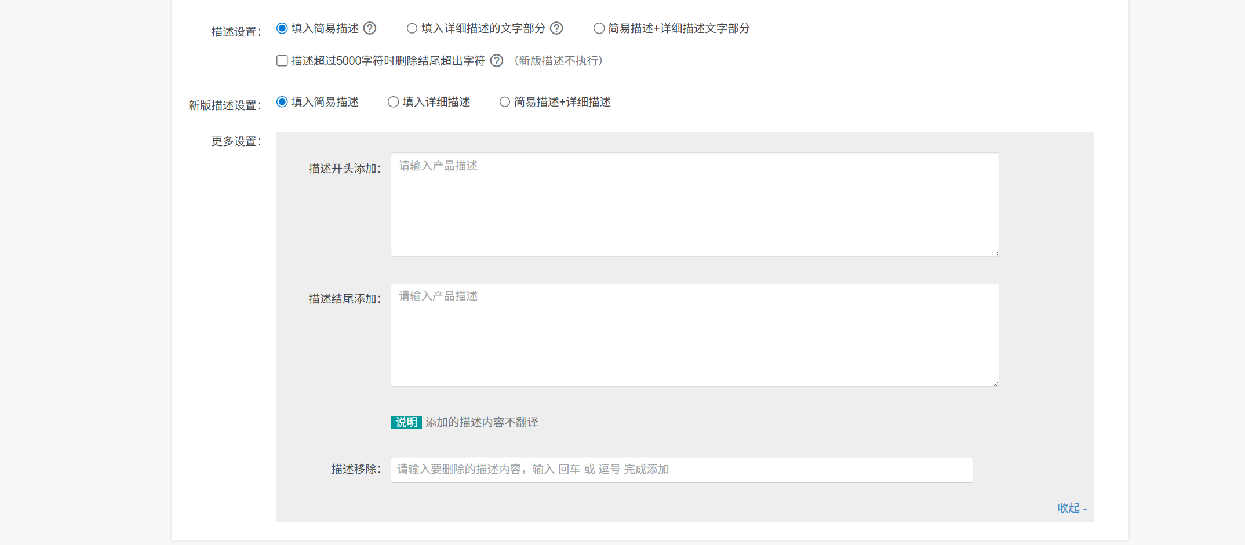Focus the 描述结尾添加 text area

pos(694,335)
